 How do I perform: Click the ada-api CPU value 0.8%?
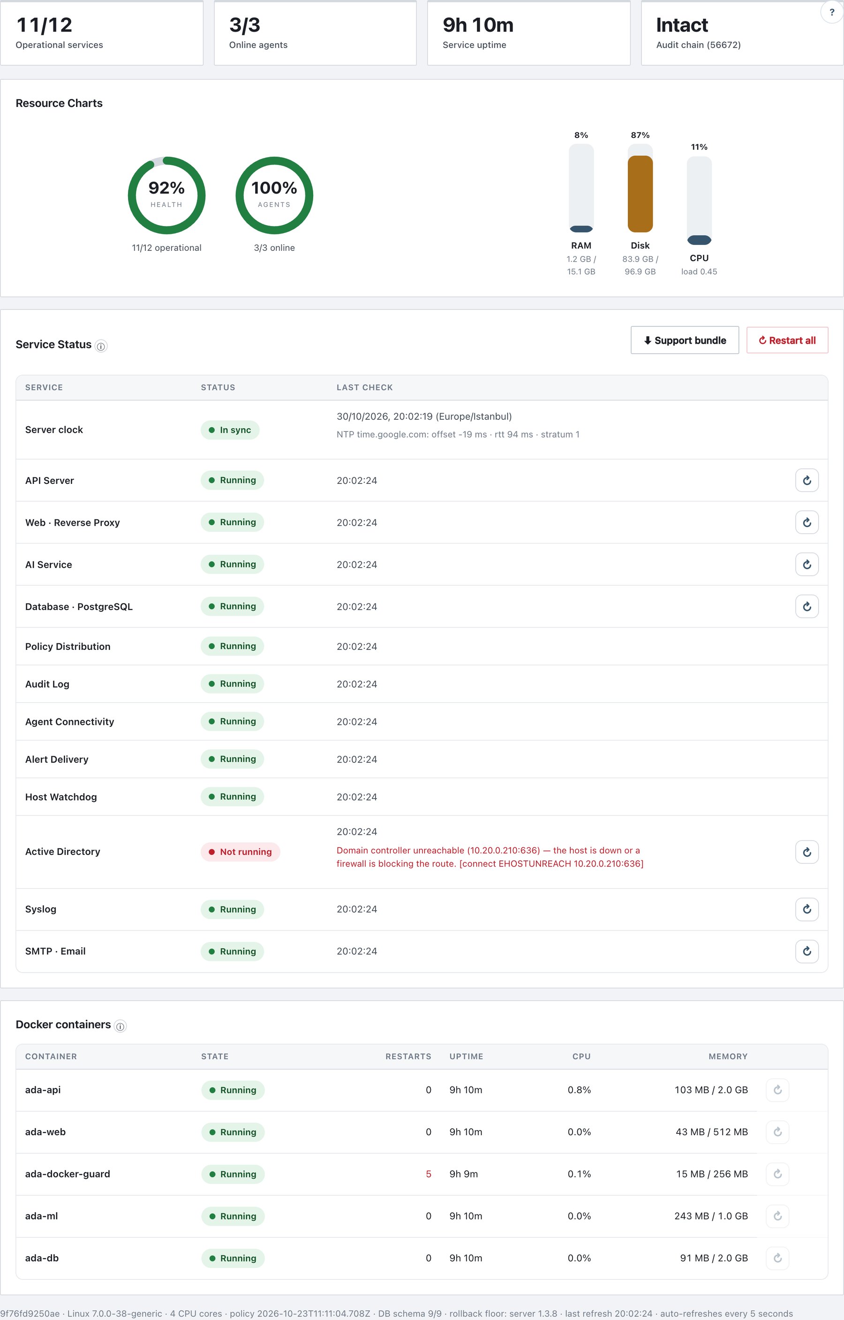pyautogui.click(x=579, y=1090)
